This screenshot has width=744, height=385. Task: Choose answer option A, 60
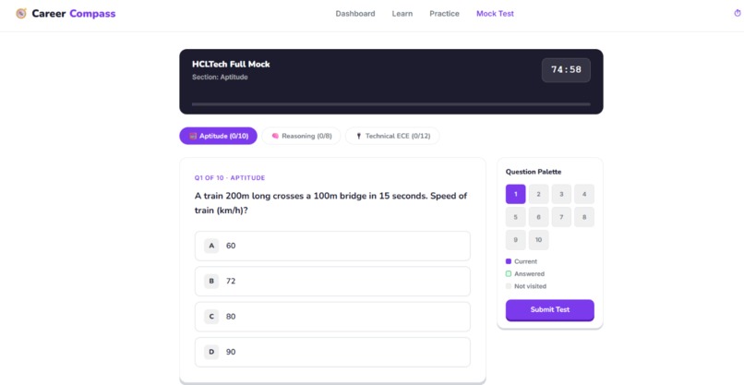pyautogui.click(x=332, y=246)
